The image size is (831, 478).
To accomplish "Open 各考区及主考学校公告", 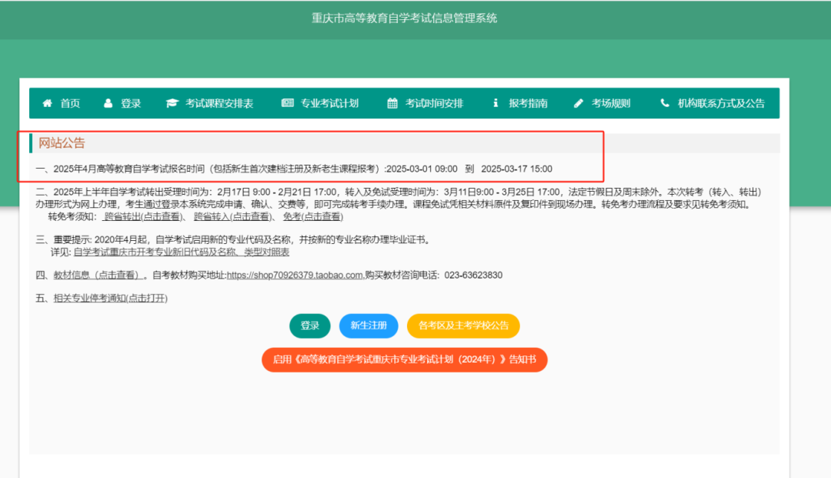I will tap(462, 326).
